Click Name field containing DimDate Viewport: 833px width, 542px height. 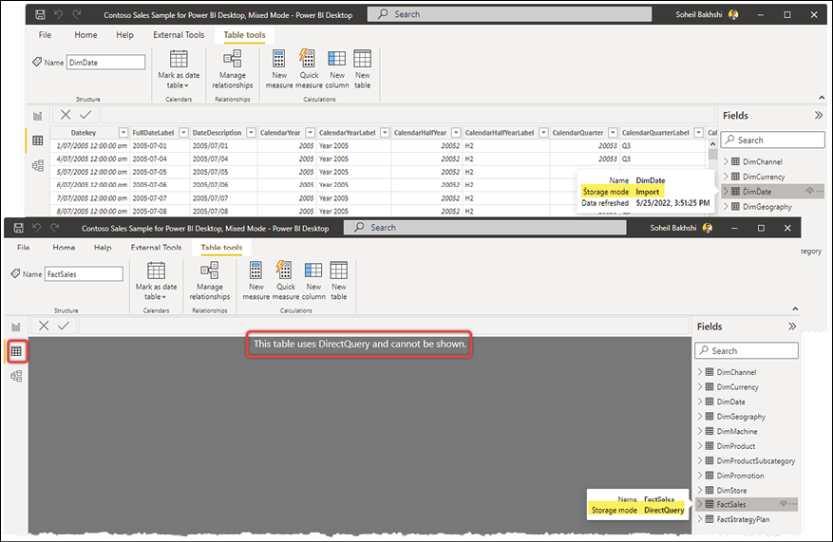[x=105, y=62]
